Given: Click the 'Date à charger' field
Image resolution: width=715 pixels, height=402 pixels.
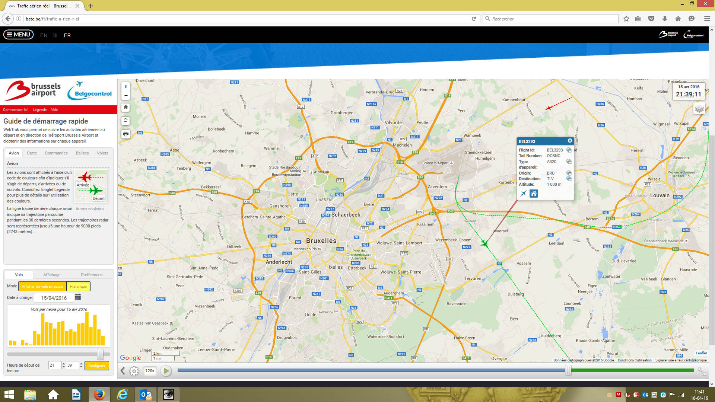Looking at the screenshot, I should pyautogui.click(x=54, y=298).
